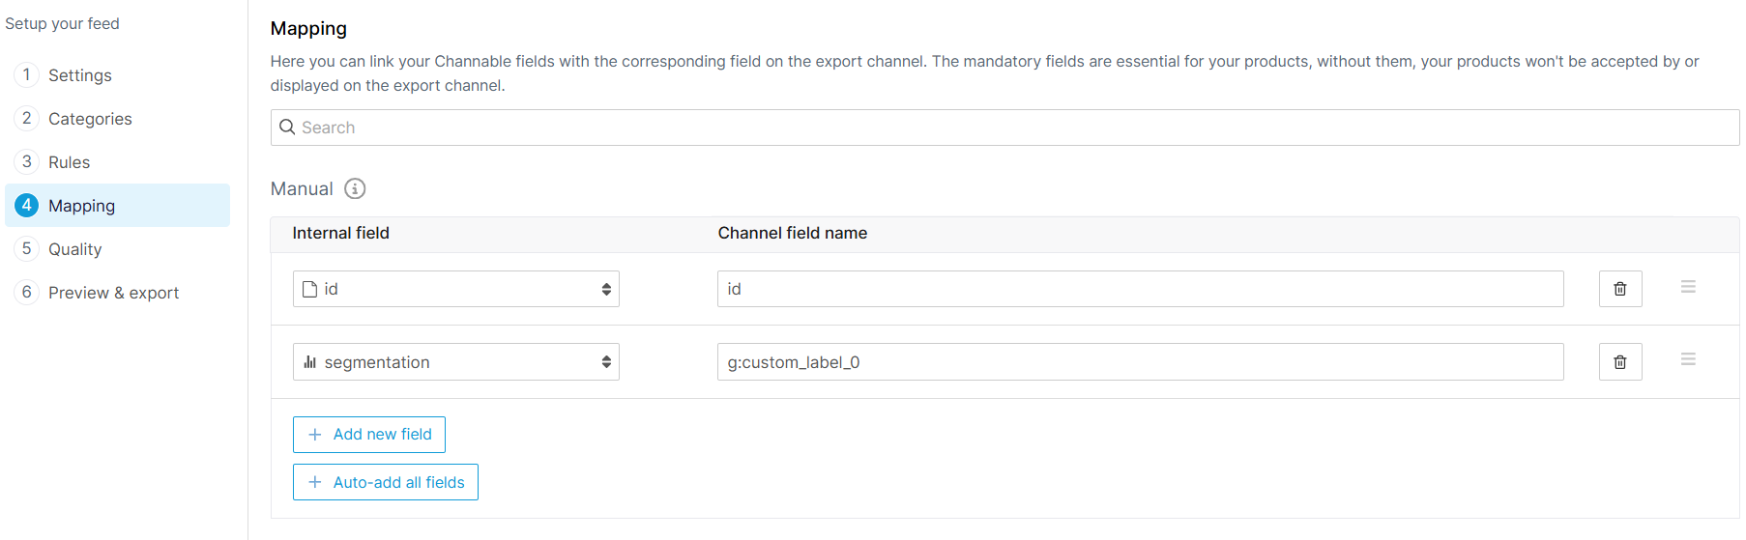Go to Settings step
The image size is (1746, 540).
80,75
